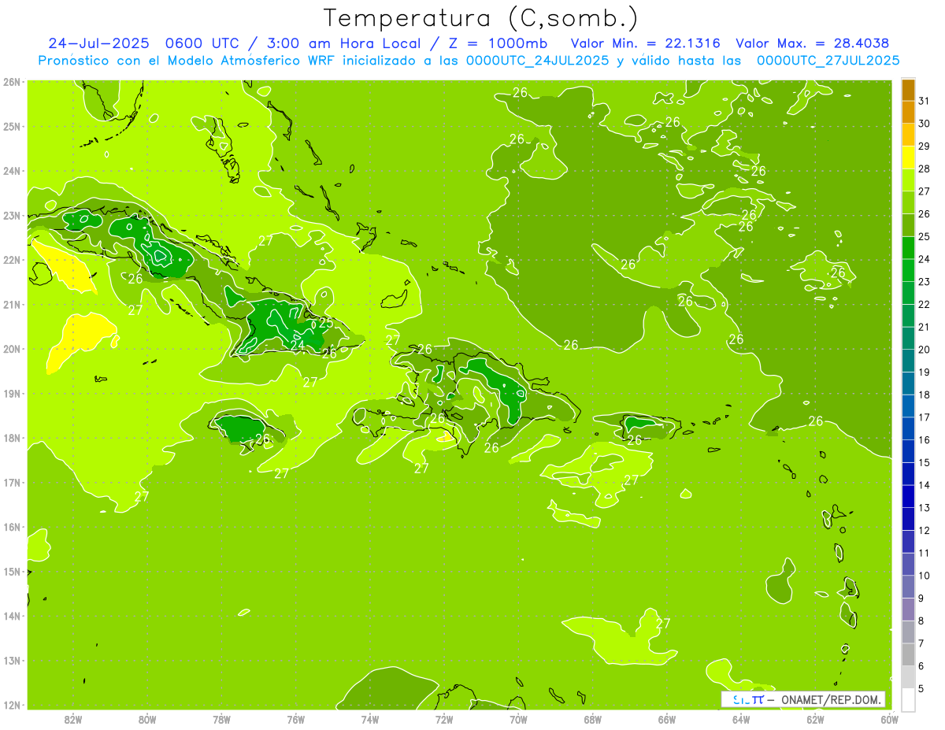This screenshot has width=945, height=730.
Task: Click the 70W longitude axis label
Action: [x=518, y=719]
